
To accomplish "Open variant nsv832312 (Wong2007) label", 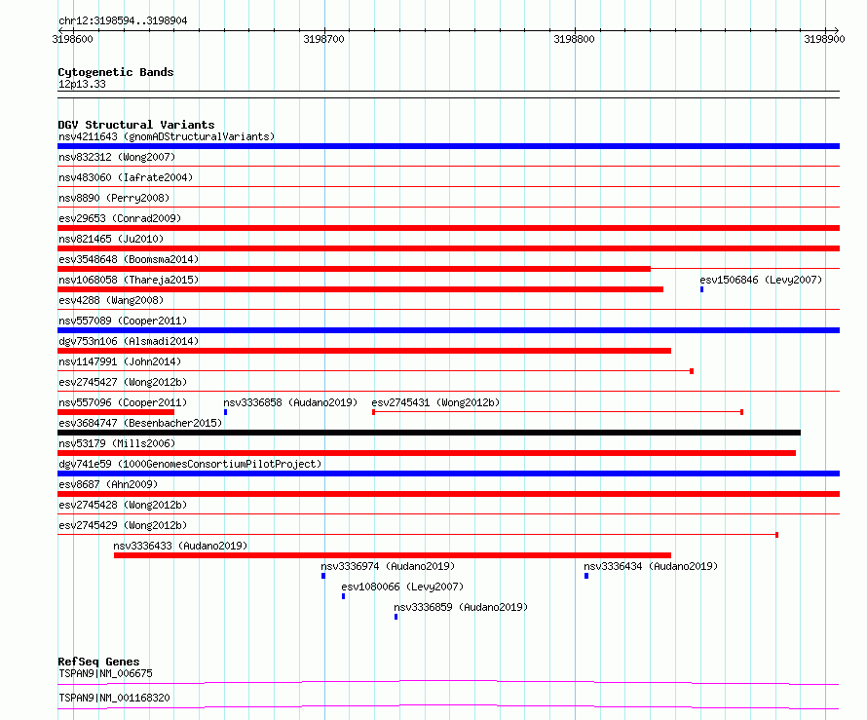I will 117,157.
